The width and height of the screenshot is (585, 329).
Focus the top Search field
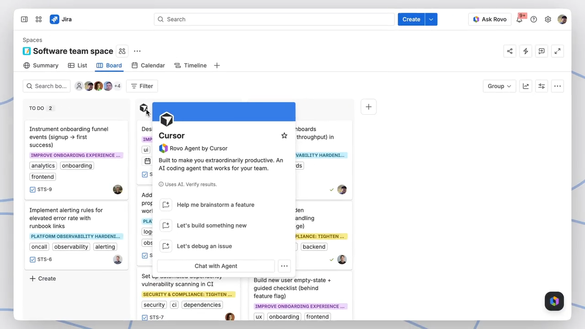tap(274, 19)
